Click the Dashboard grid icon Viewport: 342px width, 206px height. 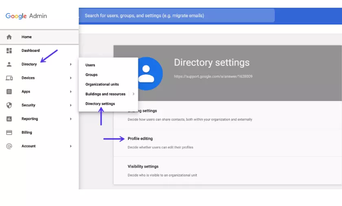pos(9,51)
